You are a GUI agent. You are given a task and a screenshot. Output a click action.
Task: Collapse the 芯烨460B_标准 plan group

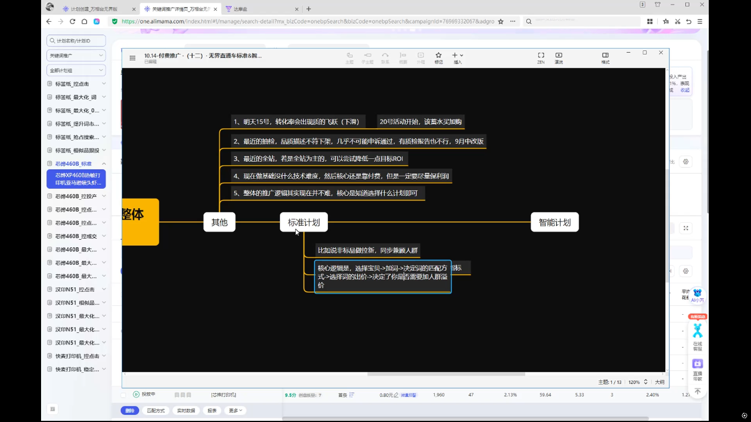tap(104, 164)
